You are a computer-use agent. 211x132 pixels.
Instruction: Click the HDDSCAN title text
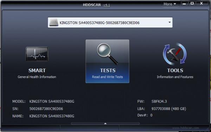pos(92,5)
